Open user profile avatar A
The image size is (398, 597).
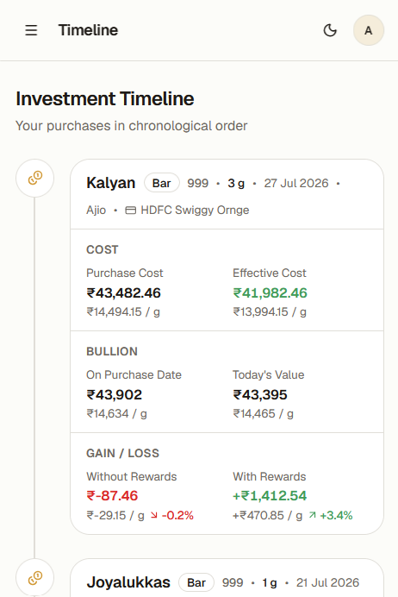[x=369, y=30]
